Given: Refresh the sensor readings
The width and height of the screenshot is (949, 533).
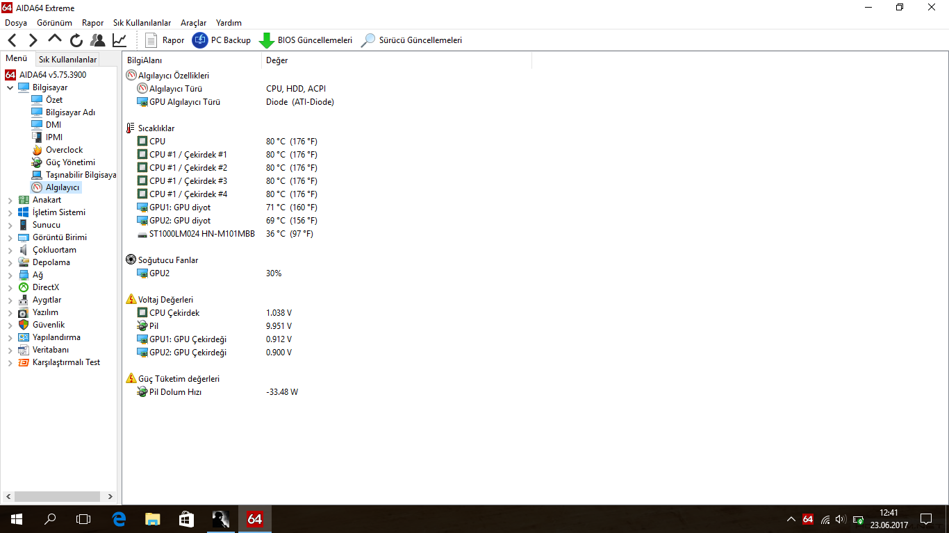Looking at the screenshot, I should coord(76,40).
